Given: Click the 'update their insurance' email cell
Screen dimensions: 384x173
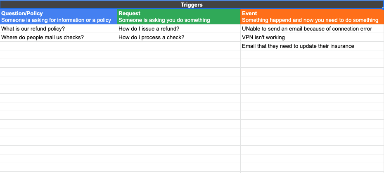Looking at the screenshot, I should (x=312, y=46).
